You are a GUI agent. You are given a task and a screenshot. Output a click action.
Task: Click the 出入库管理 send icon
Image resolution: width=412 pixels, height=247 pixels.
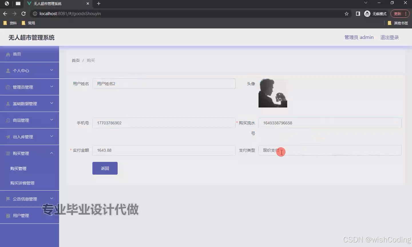click(8, 137)
